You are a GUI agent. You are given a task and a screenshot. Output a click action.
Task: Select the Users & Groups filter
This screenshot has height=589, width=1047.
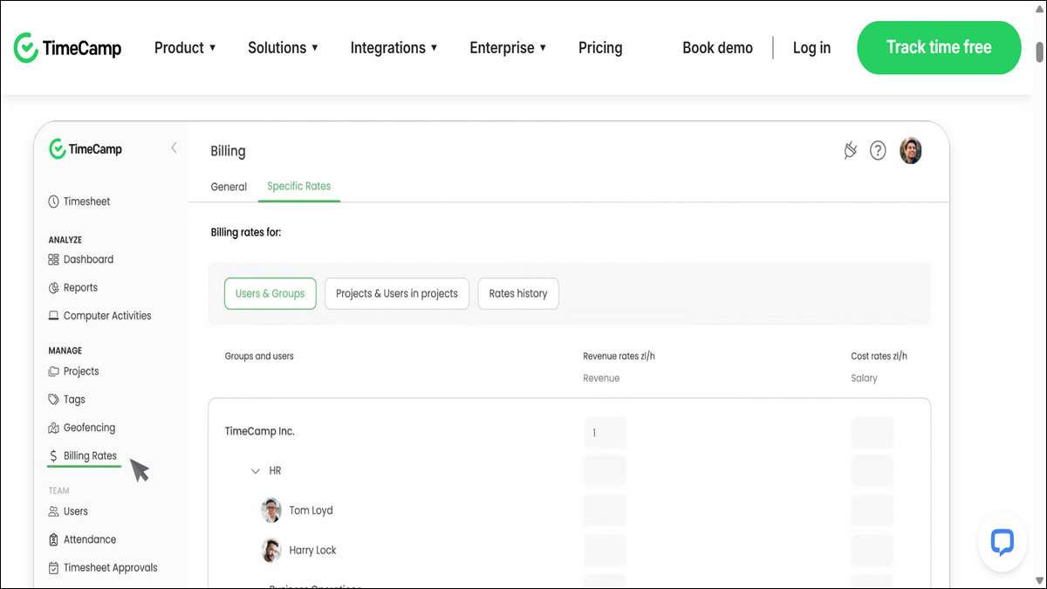[x=270, y=294]
